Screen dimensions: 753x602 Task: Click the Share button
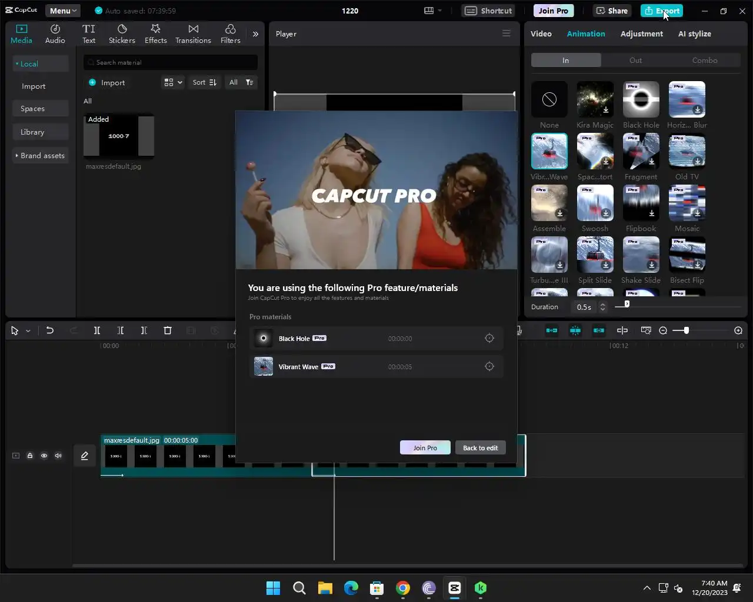point(612,11)
